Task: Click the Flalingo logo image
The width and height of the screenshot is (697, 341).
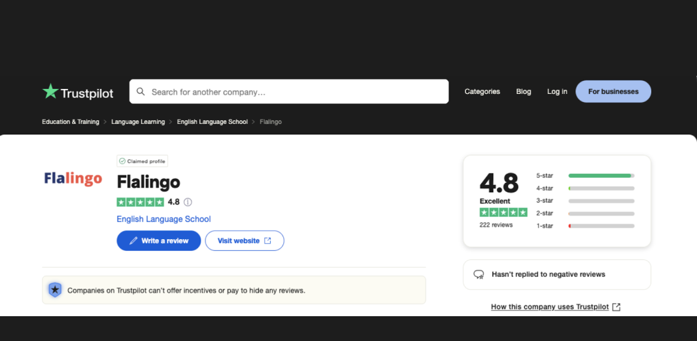Action: click(x=73, y=179)
